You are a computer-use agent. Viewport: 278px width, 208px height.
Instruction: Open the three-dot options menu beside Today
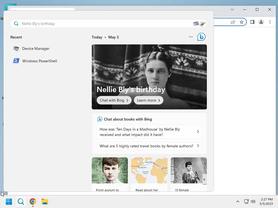tap(191, 37)
